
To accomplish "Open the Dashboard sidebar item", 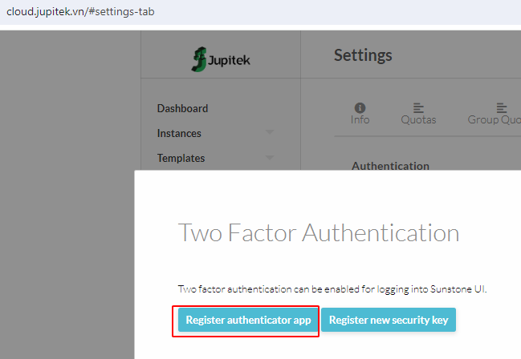I will tap(182, 108).
